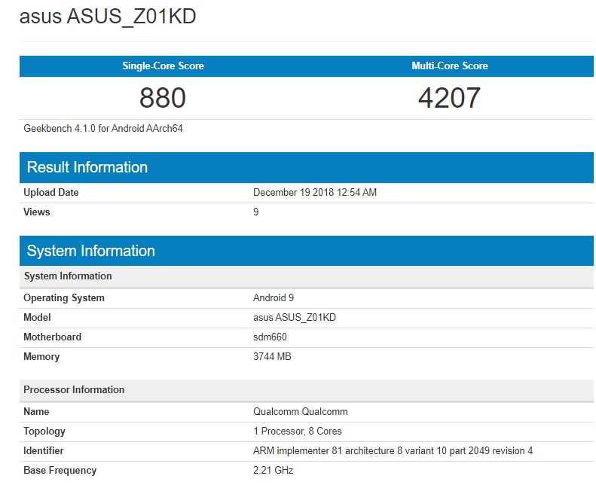Click the Model value asus ASUS_Z01KD
This screenshot has height=488, width=596.
[x=295, y=318]
